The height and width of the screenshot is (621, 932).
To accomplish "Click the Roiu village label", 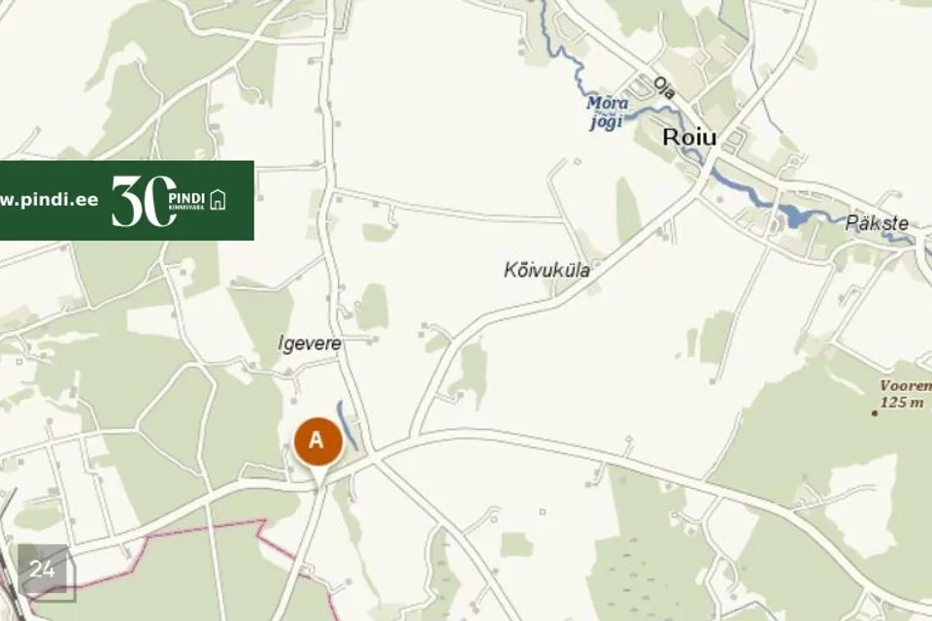I will [x=689, y=137].
